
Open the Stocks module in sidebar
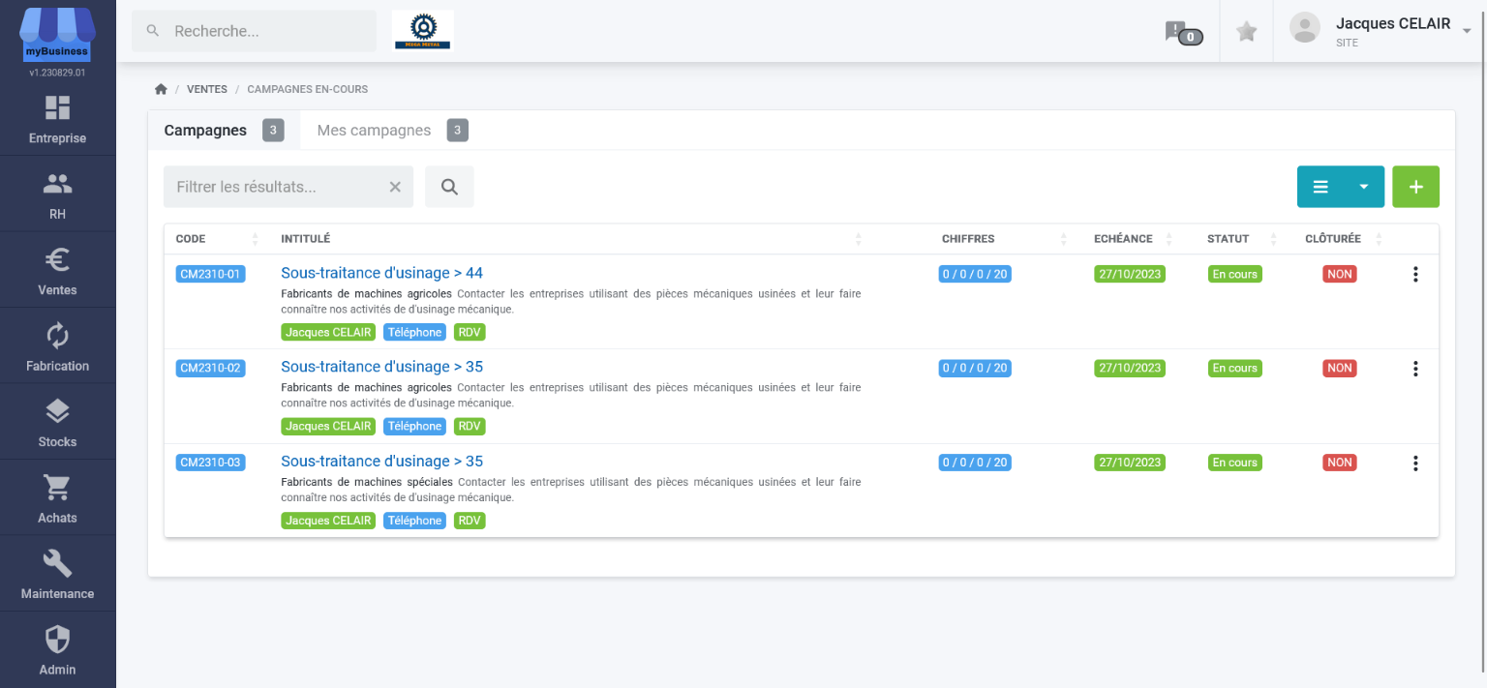point(57,422)
